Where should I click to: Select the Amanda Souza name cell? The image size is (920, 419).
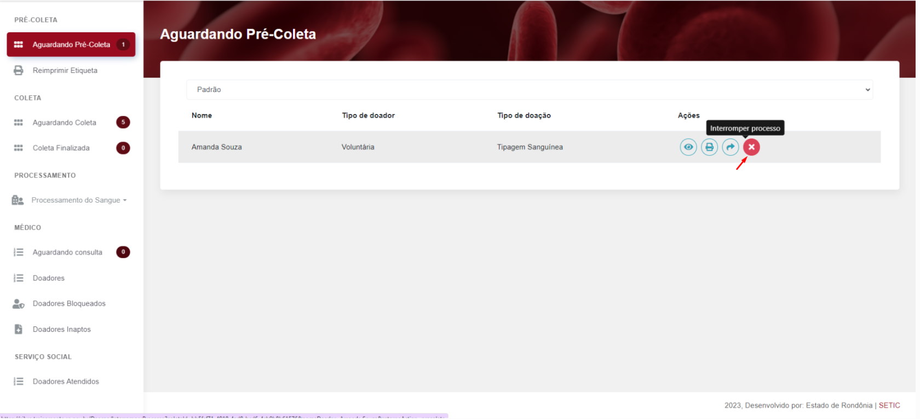tap(216, 147)
